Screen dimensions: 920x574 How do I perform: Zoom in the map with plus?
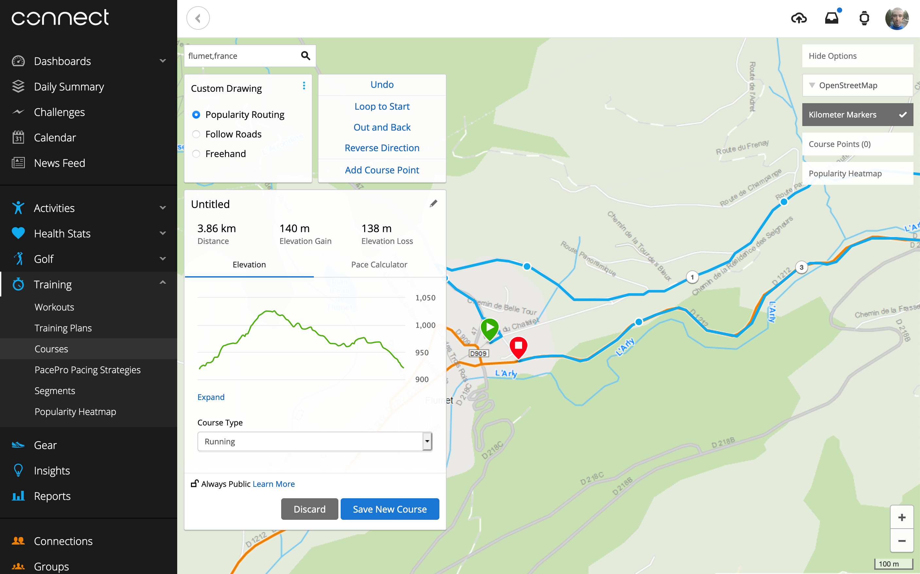901,517
